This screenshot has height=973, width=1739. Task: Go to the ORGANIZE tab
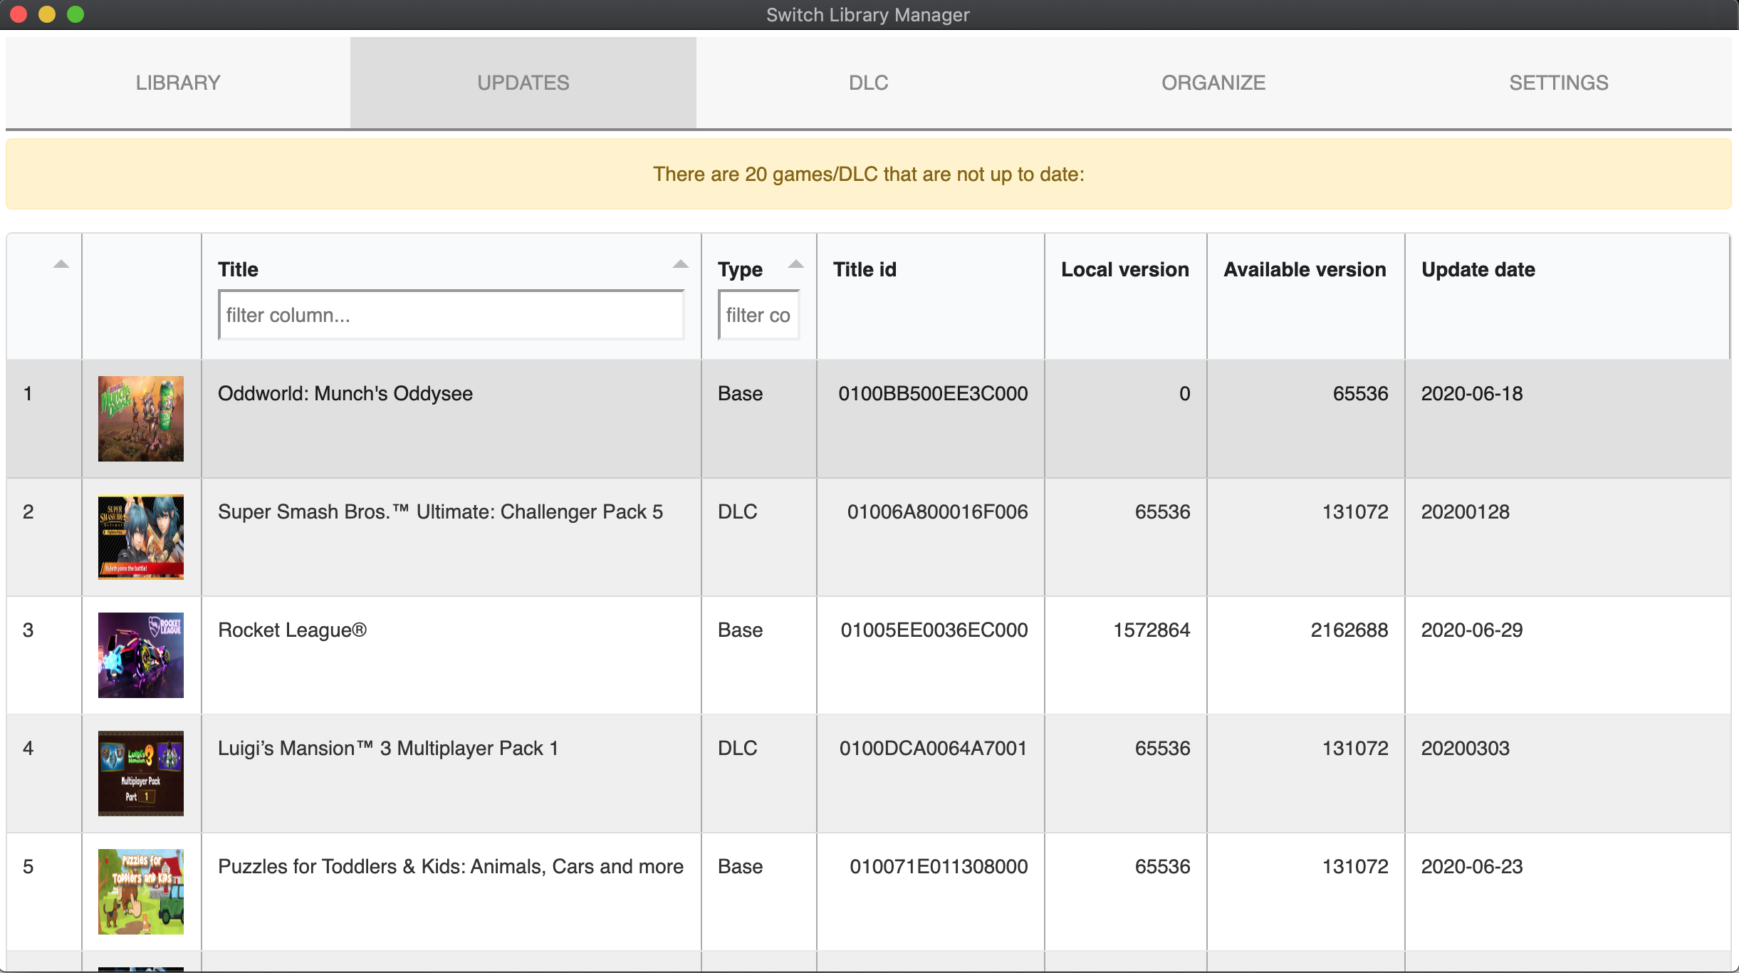click(1213, 83)
